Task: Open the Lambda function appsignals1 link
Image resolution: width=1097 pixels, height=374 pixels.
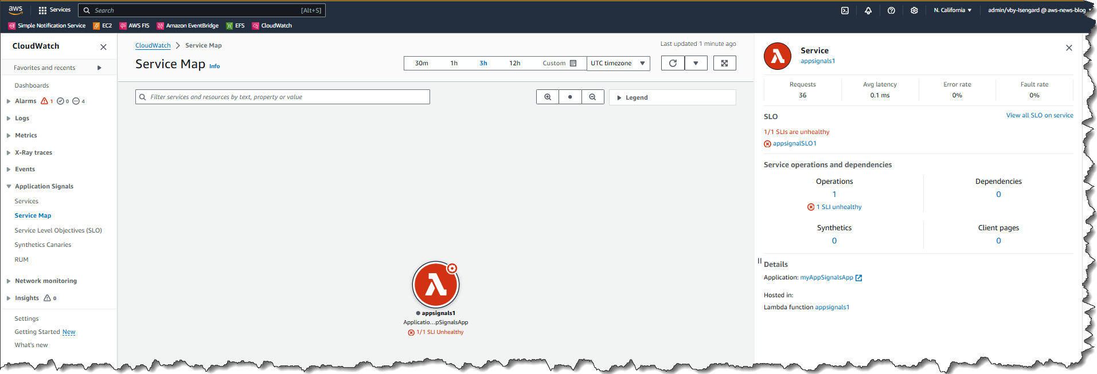Action: (x=832, y=307)
